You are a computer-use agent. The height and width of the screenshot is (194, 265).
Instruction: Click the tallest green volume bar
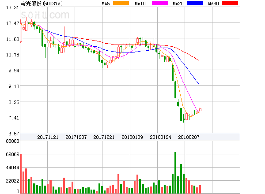click(175, 173)
